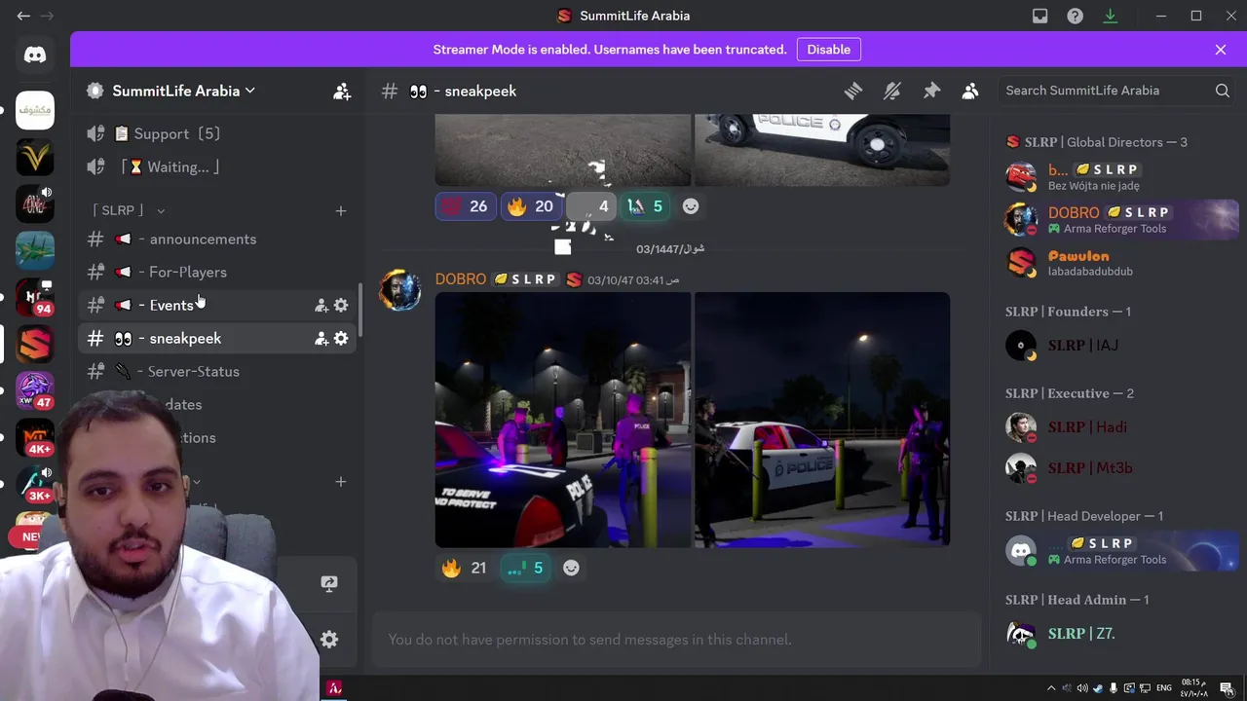Viewport: 1247px width, 701px height.
Task: Open the Help question mark icon
Action: [1075, 16]
